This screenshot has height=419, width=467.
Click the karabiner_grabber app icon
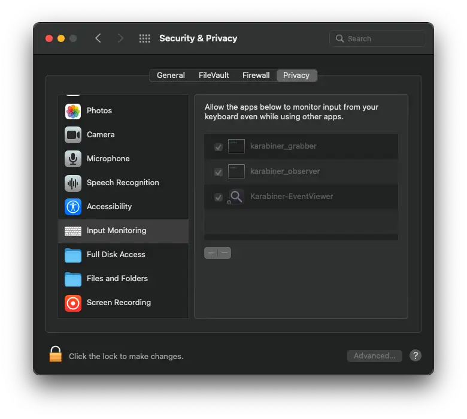pyautogui.click(x=236, y=146)
